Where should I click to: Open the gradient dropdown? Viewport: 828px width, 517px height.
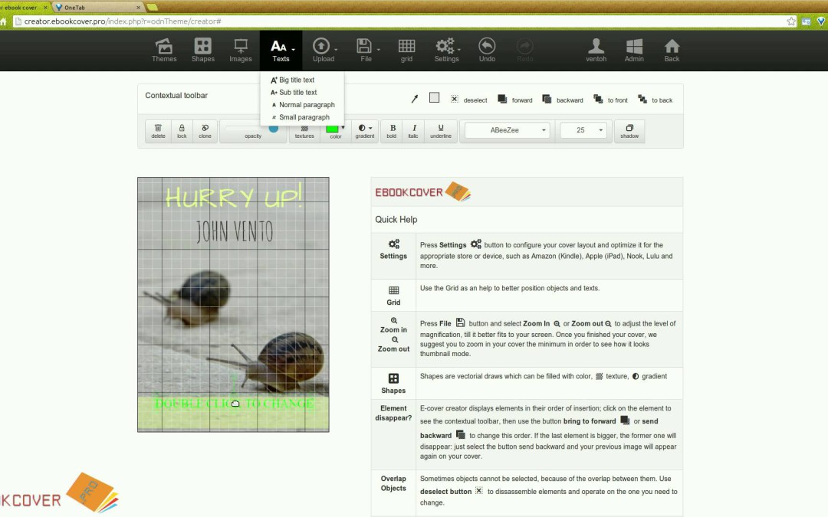click(x=365, y=131)
